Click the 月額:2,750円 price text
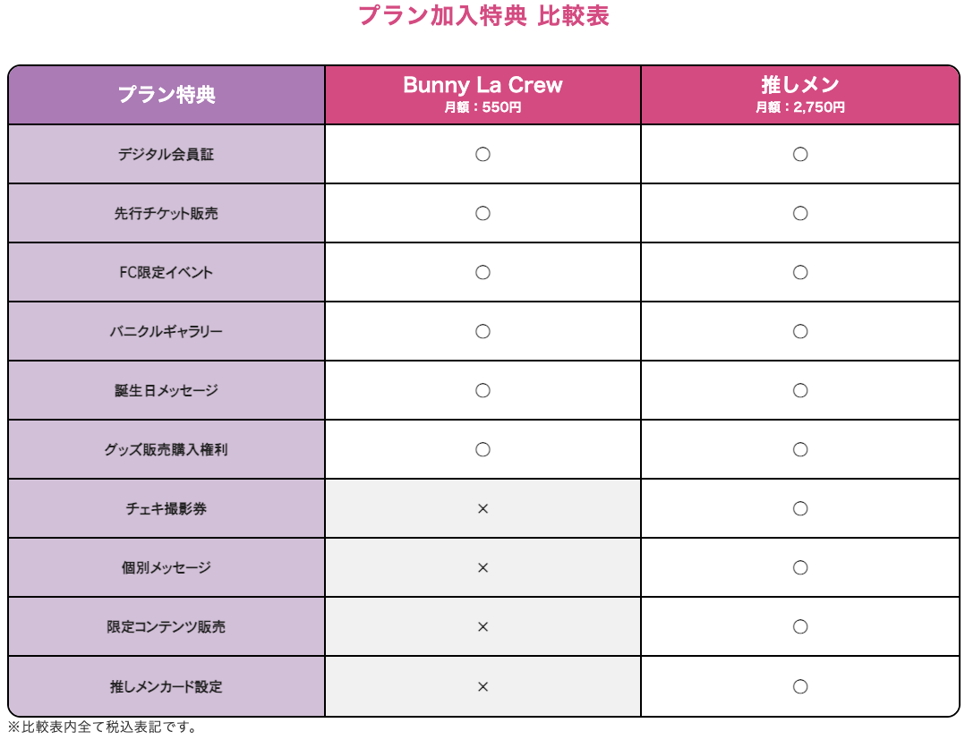Viewport: 965px width, 740px height. pyautogui.click(x=800, y=107)
